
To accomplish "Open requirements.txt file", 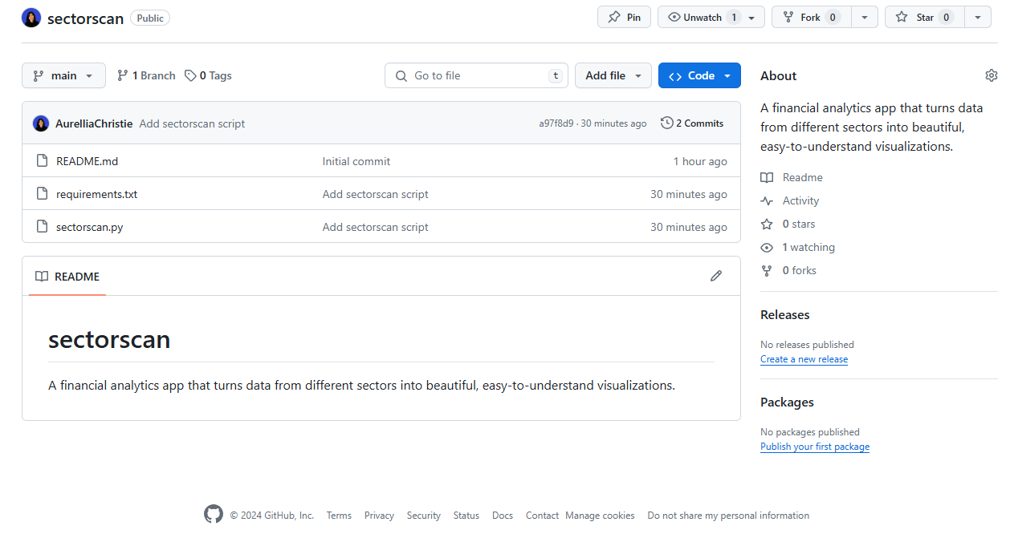I will pos(96,194).
